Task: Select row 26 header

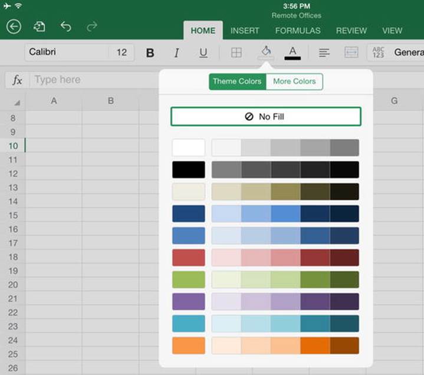Action: click(x=13, y=368)
